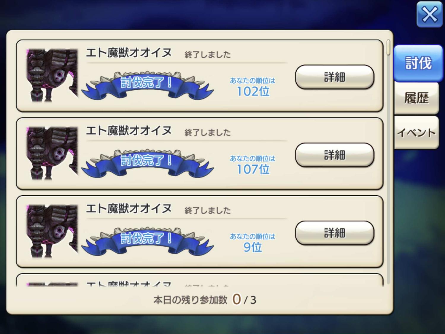Click the 討伐完了 ribbon in the first entry
This screenshot has height=334, width=445.
pyautogui.click(x=147, y=85)
